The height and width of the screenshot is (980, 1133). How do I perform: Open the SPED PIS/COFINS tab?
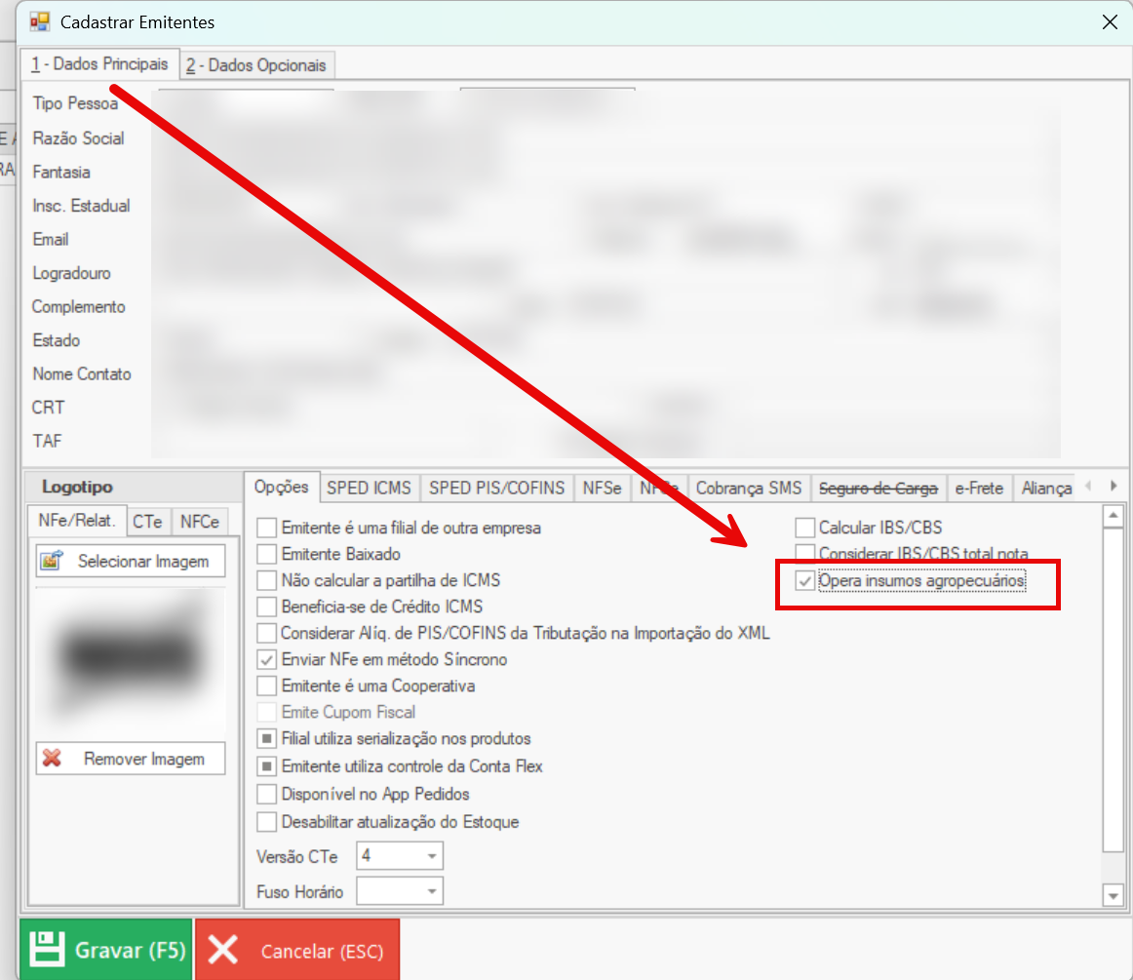tap(496, 488)
